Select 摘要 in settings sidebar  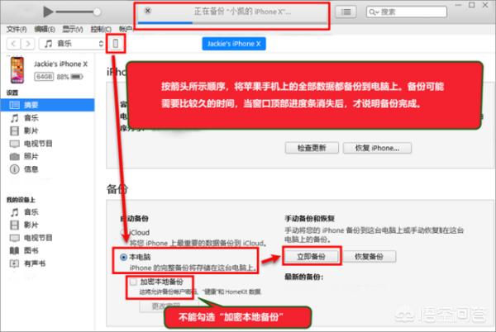click(x=47, y=105)
